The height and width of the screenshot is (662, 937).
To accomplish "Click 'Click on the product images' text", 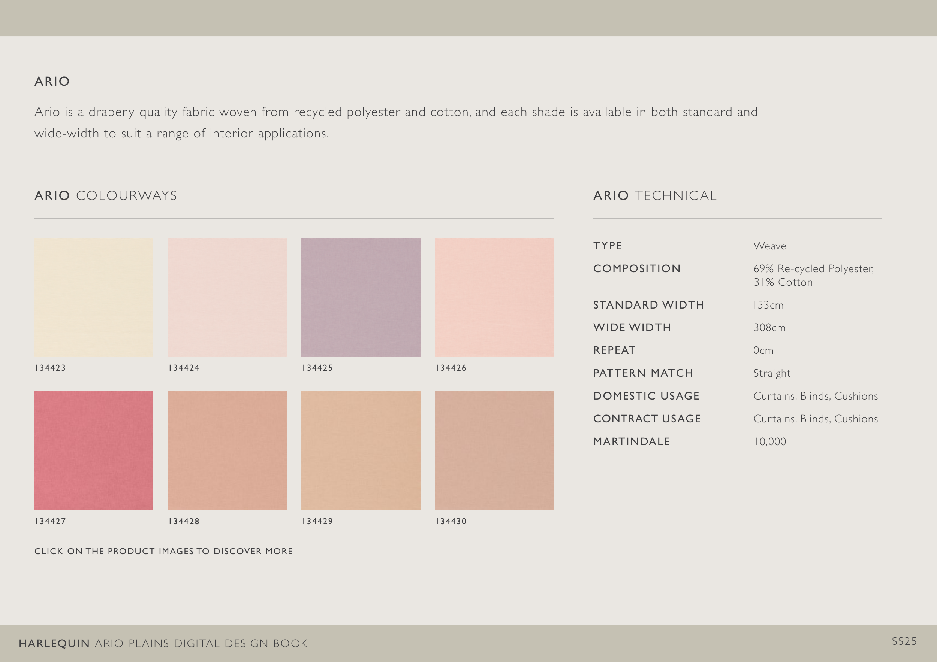I will (163, 551).
